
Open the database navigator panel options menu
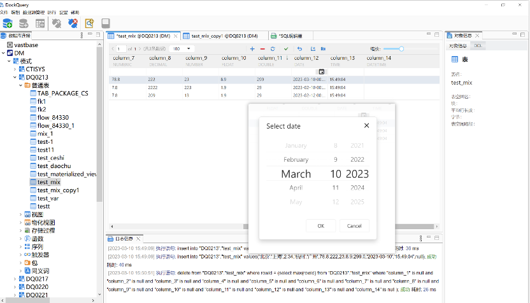coord(82,35)
